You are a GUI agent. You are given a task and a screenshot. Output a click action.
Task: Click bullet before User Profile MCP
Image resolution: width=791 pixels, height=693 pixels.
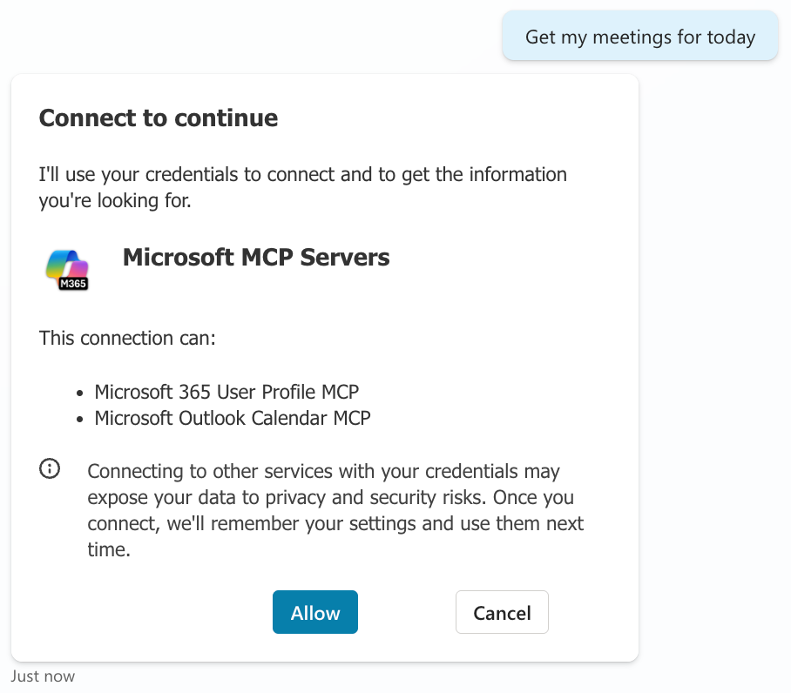pyautogui.click(x=80, y=392)
